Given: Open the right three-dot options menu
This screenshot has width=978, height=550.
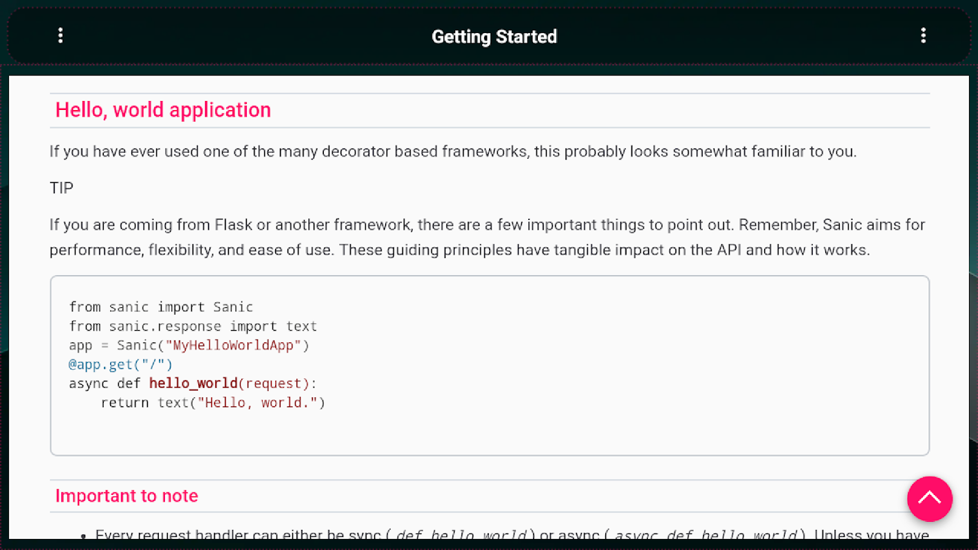Looking at the screenshot, I should 923,36.
